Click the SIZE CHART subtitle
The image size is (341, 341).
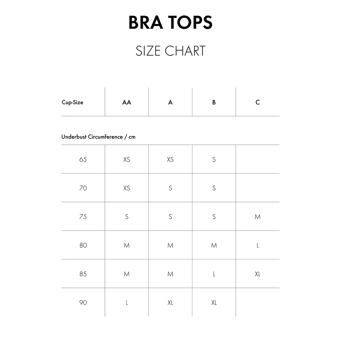pyautogui.click(x=170, y=51)
